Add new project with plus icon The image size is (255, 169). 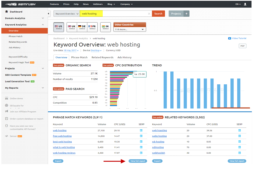pyautogui.click(x=187, y=14)
